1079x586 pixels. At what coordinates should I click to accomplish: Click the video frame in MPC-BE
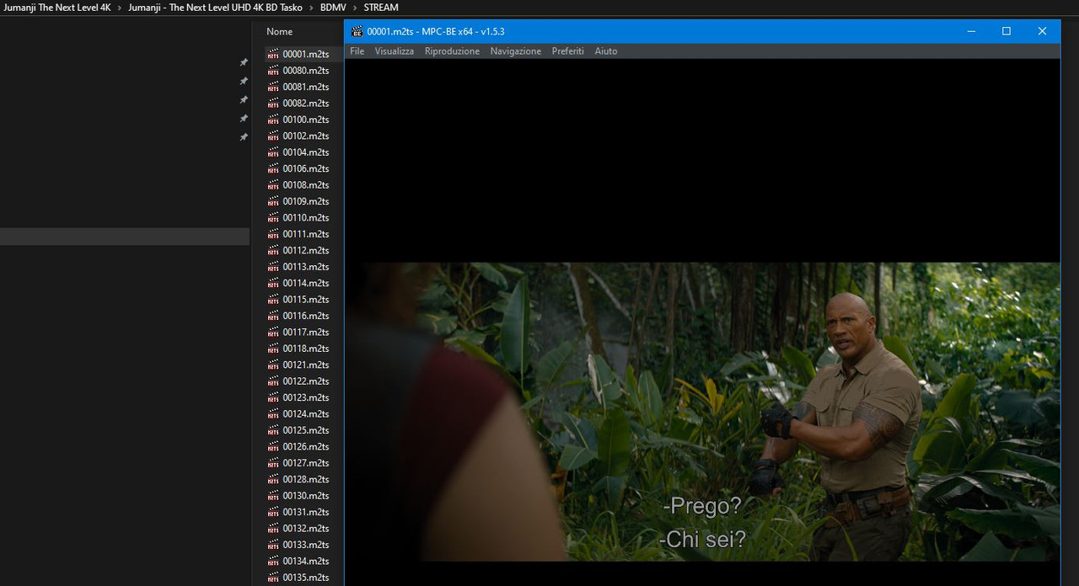(x=702, y=412)
